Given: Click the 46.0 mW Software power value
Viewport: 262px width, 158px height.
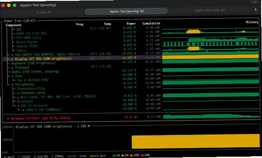Looking at the screenshot, I should pos(130,117).
